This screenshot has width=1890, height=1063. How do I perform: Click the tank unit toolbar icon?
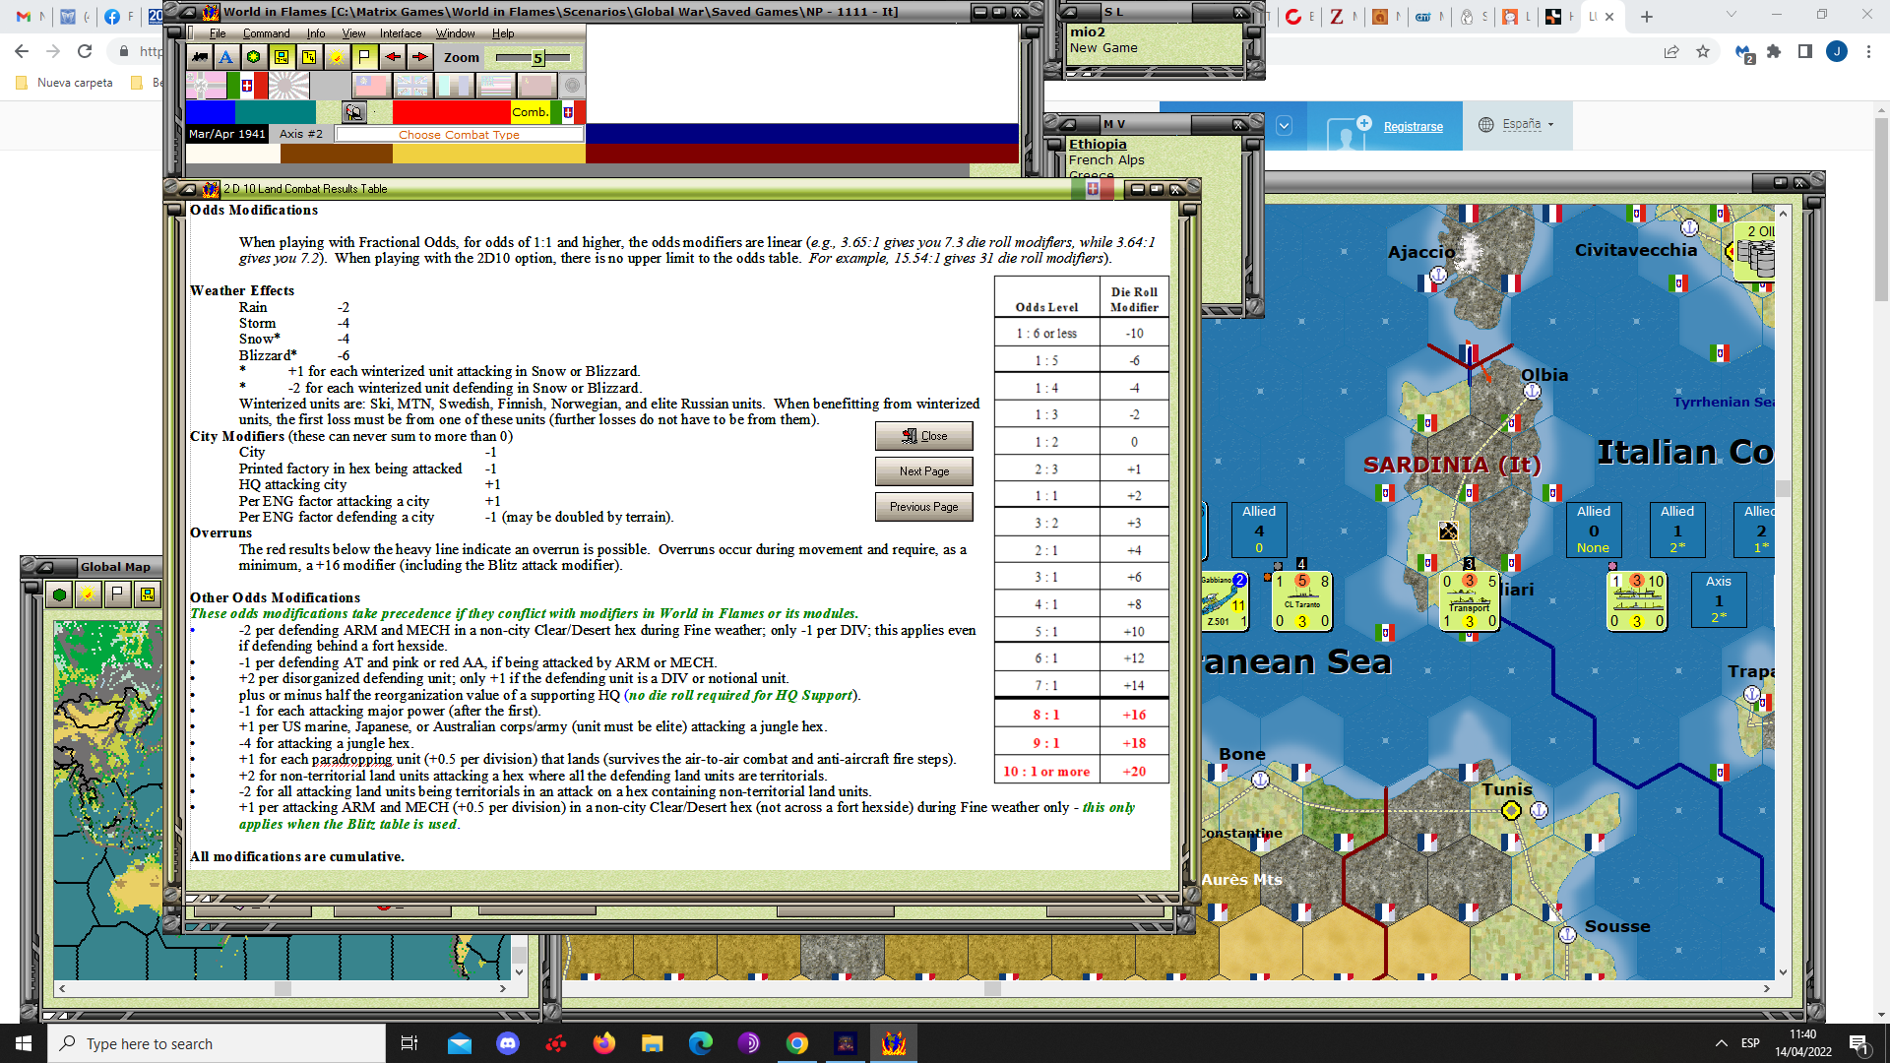pyautogui.click(x=200, y=57)
